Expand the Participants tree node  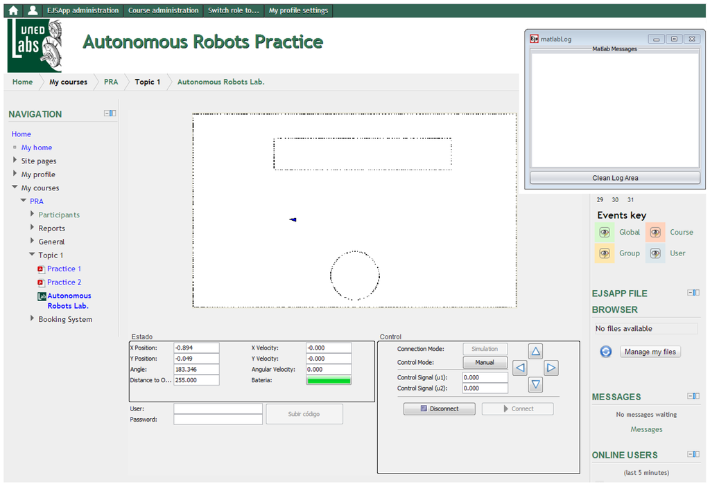point(32,215)
